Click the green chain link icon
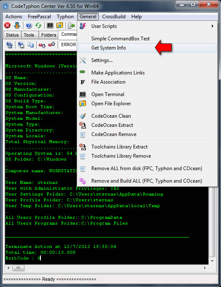 pos(83,72)
